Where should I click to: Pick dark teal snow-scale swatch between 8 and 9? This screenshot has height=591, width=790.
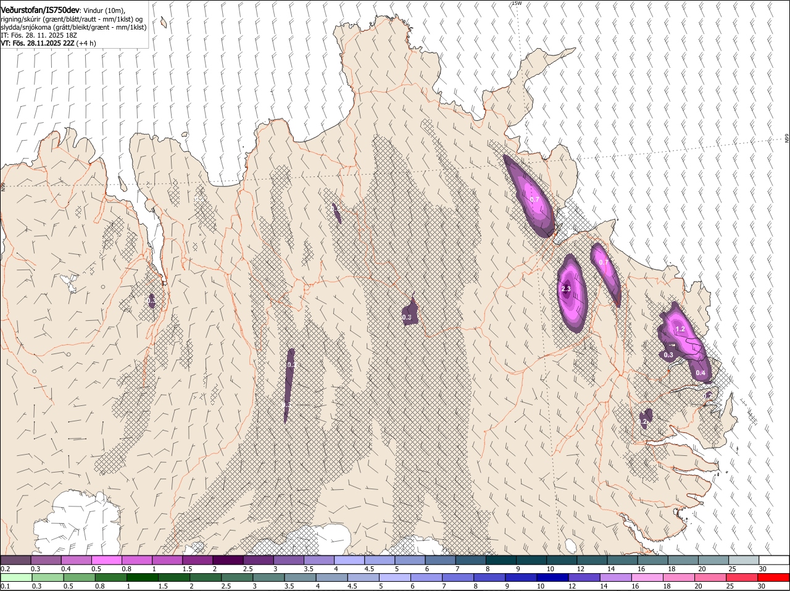pos(501,560)
